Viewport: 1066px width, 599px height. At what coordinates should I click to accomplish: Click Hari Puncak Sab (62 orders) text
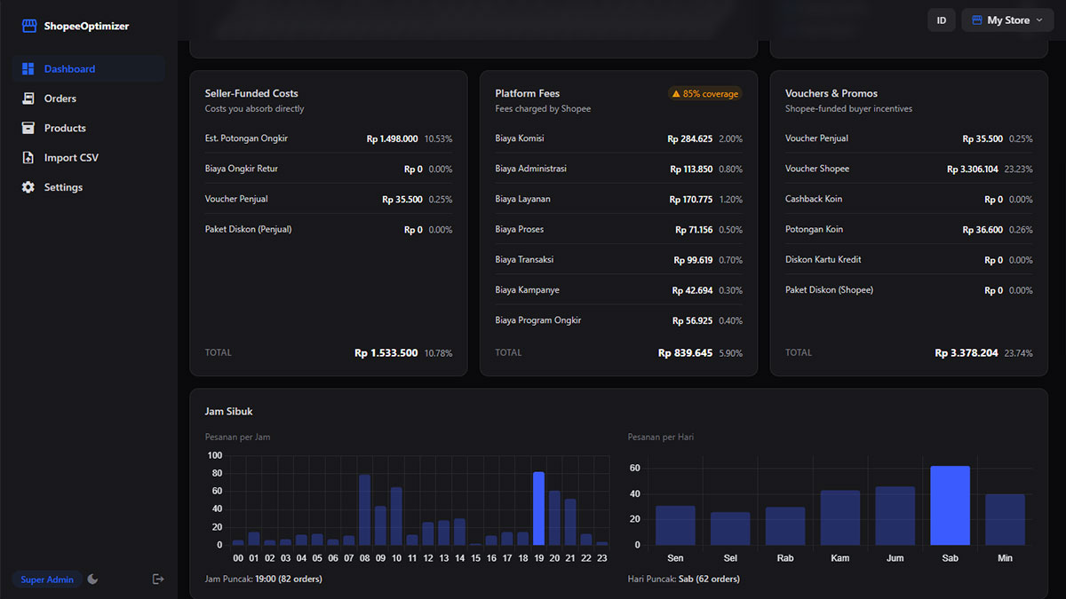(x=684, y=579)
